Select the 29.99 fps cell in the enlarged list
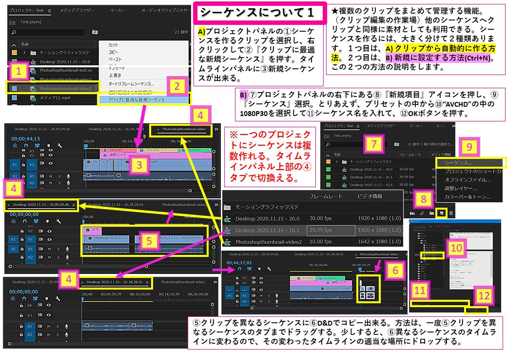The height and width of the screenshot is (351, 507). tap(330, 230)
